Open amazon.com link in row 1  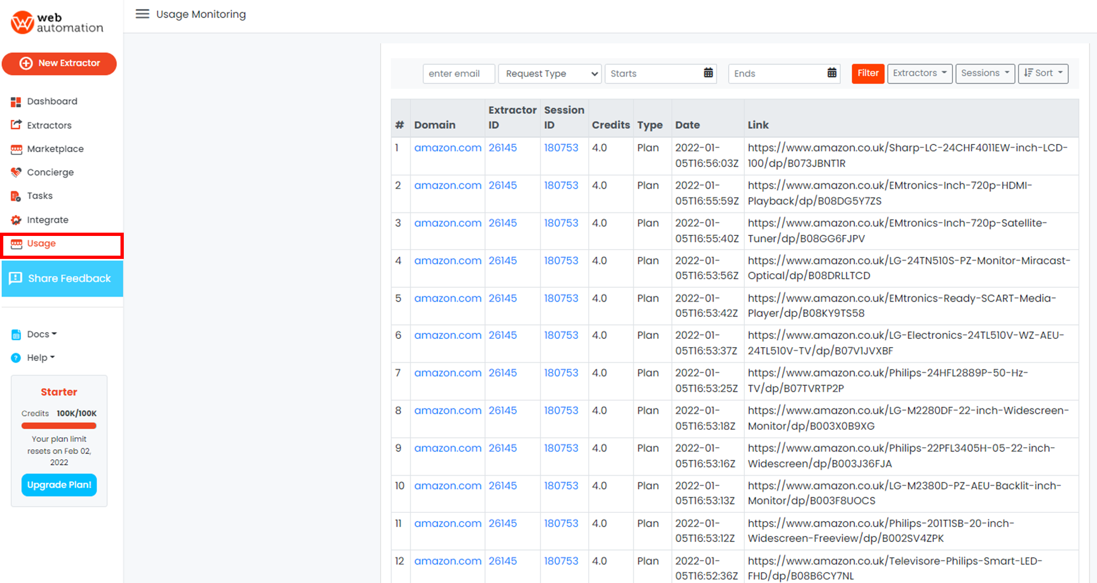[447, 148]
